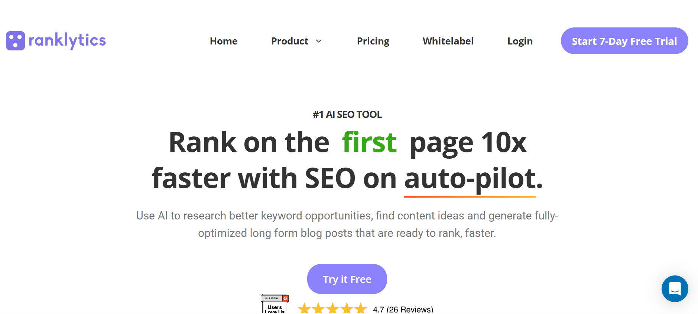
Task: Click the "Use AI to research" description paragraph
Action: [347, 224]
